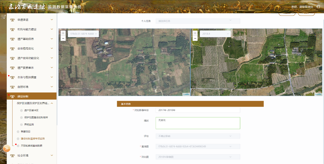Select the 建设控制 menu item
This screenshot has width=324, height=164.
pyautogui.click(x=31, y=96)
